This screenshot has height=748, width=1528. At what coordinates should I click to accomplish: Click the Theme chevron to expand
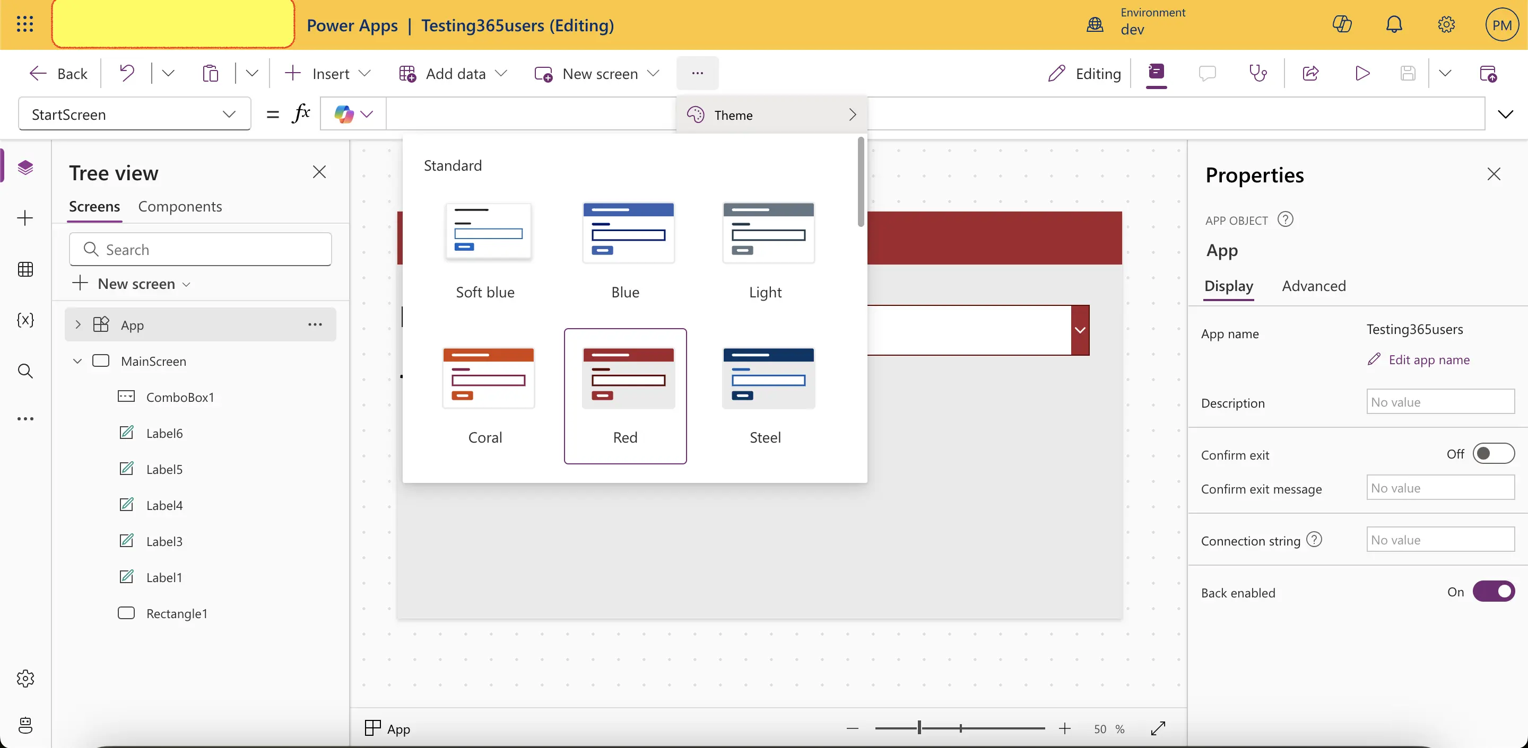point(852,115)
